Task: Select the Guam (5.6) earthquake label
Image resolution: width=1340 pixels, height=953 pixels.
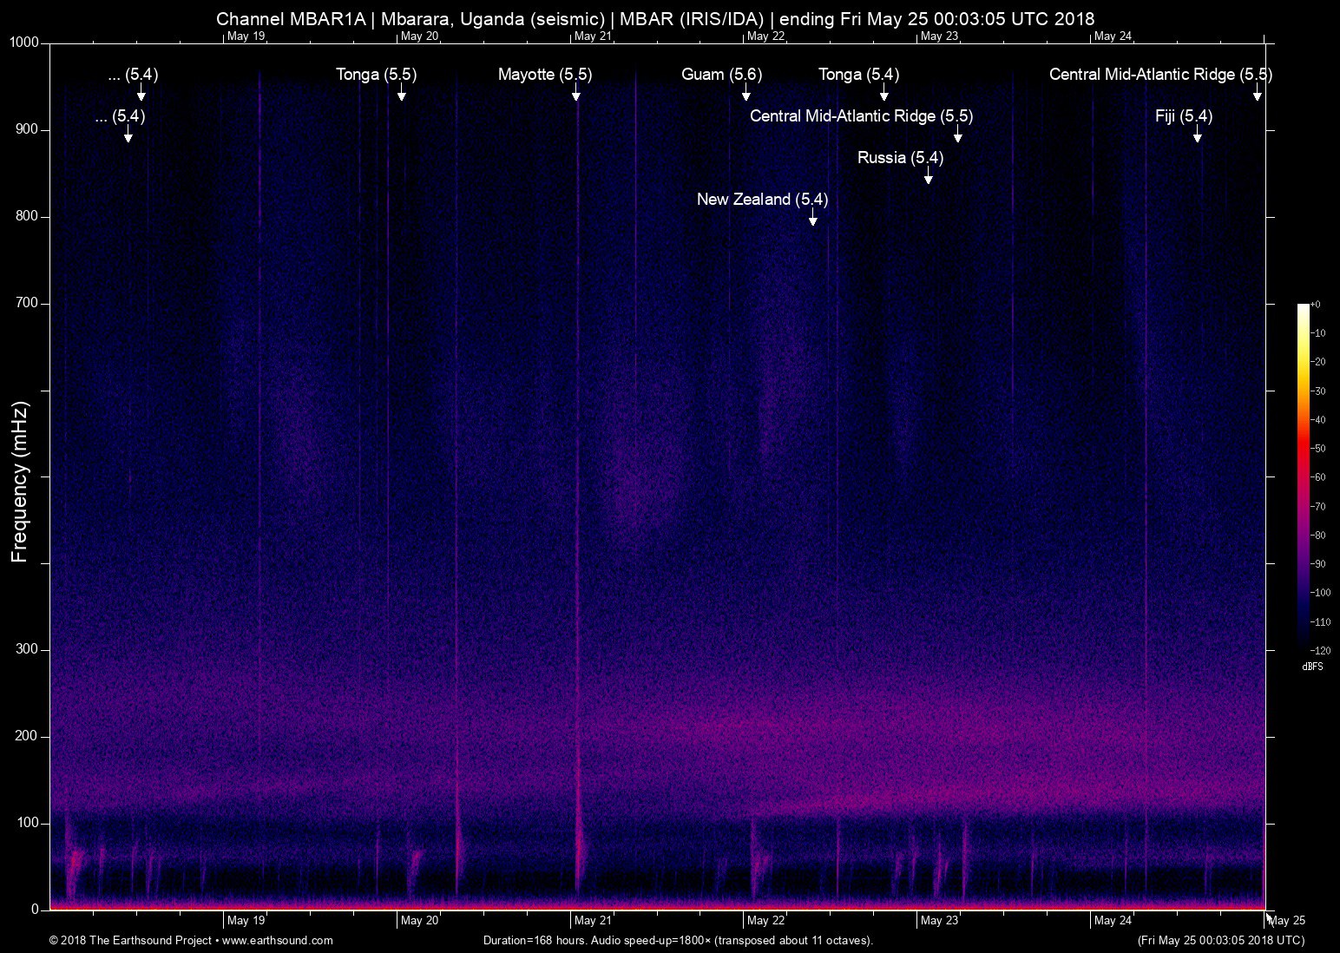Action: [721, 75]
